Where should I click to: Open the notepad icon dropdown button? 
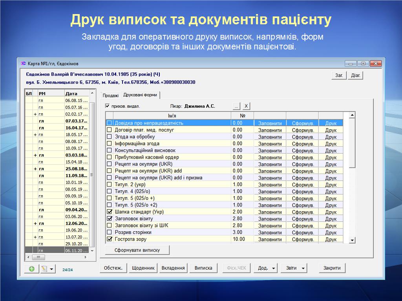click(48, 269)
